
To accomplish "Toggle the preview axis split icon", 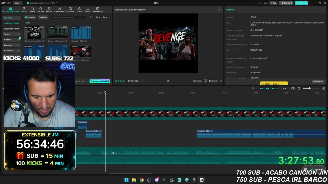I will coord(282,88).
